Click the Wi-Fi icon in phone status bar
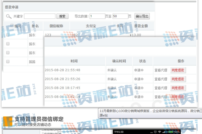 (x=159, y=132)
